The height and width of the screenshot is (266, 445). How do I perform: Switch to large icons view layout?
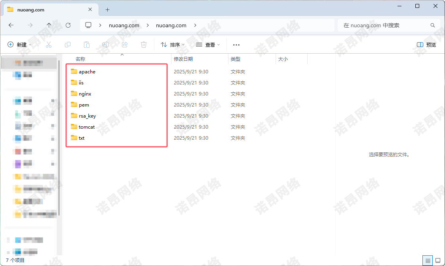(437, 260)
